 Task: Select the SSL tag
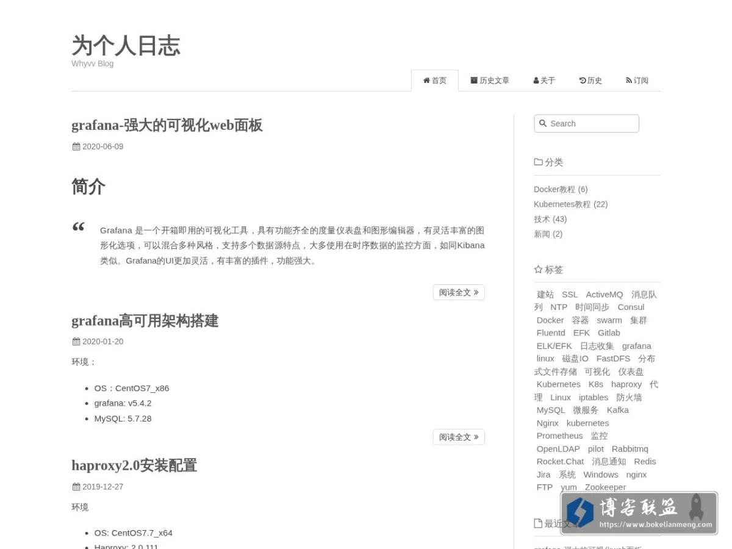pyautogui.click(x=570, y=294)
